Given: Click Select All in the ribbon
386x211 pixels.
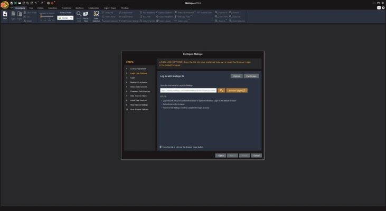Looking at the screenshot, I should coord(108,13).
